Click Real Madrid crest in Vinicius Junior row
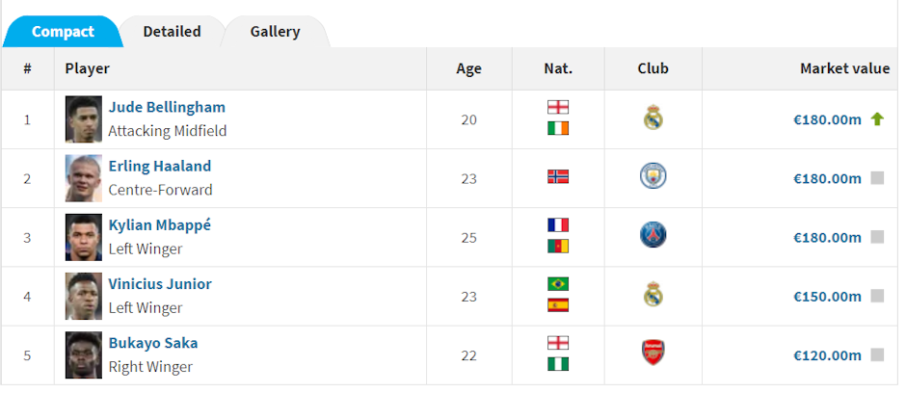 tap(653, 294)
